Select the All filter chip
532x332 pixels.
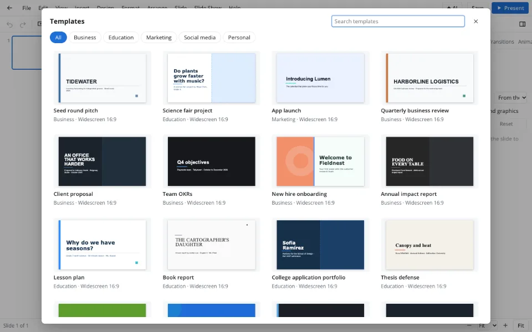coord(58,37)
